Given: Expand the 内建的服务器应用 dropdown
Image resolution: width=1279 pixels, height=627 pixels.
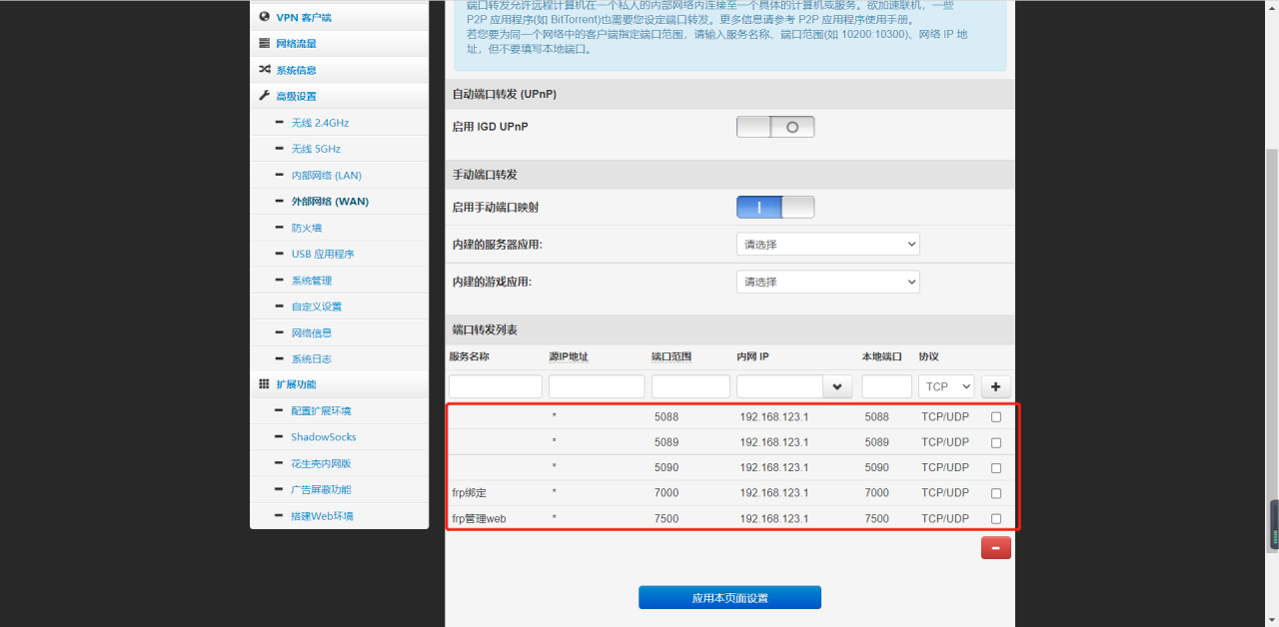Looking at the screenshot, I should pos(827,245).
